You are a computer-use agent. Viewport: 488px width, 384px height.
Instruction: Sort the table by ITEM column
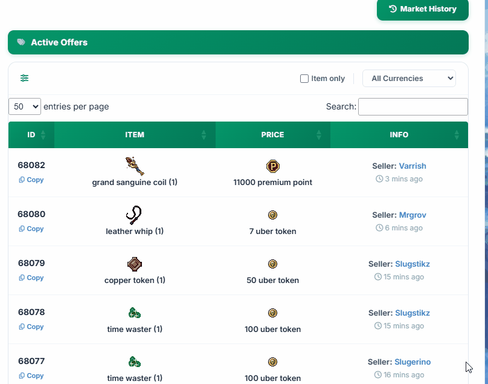(x=135, y=135)
